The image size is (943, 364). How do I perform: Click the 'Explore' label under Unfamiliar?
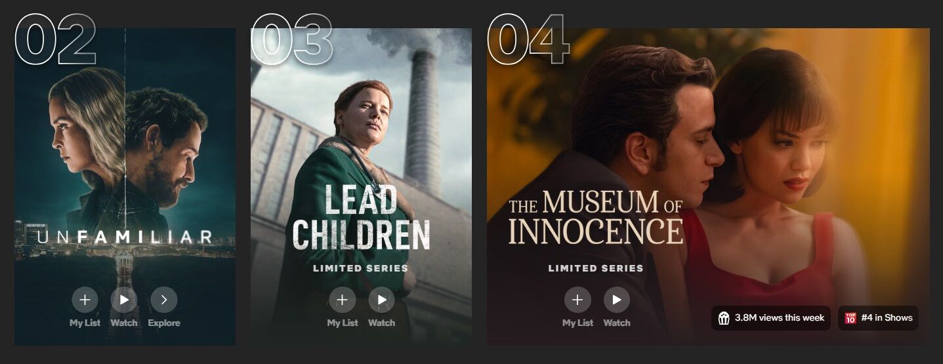164,323
